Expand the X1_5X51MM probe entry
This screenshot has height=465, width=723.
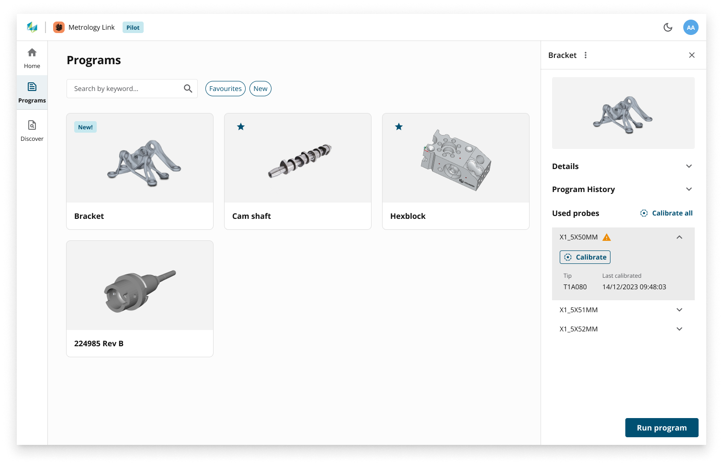tap(679, 310)
